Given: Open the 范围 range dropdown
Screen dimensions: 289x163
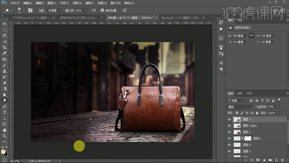Looking at the screenshot, I should 55,10.
